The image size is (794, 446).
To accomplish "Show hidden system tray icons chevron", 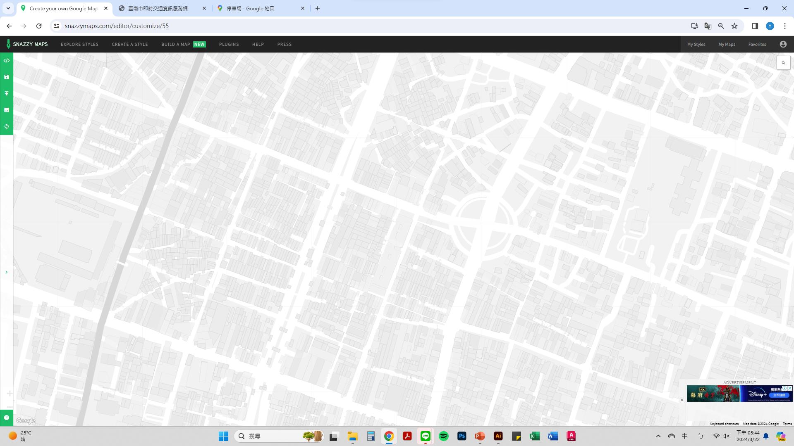I will pos(658,436).
